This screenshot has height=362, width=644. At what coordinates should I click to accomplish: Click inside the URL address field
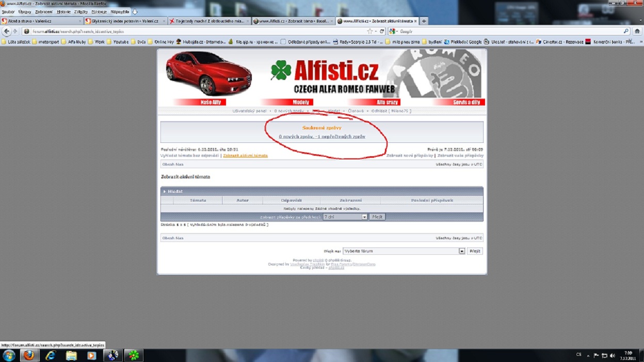(x=196, y=31)
